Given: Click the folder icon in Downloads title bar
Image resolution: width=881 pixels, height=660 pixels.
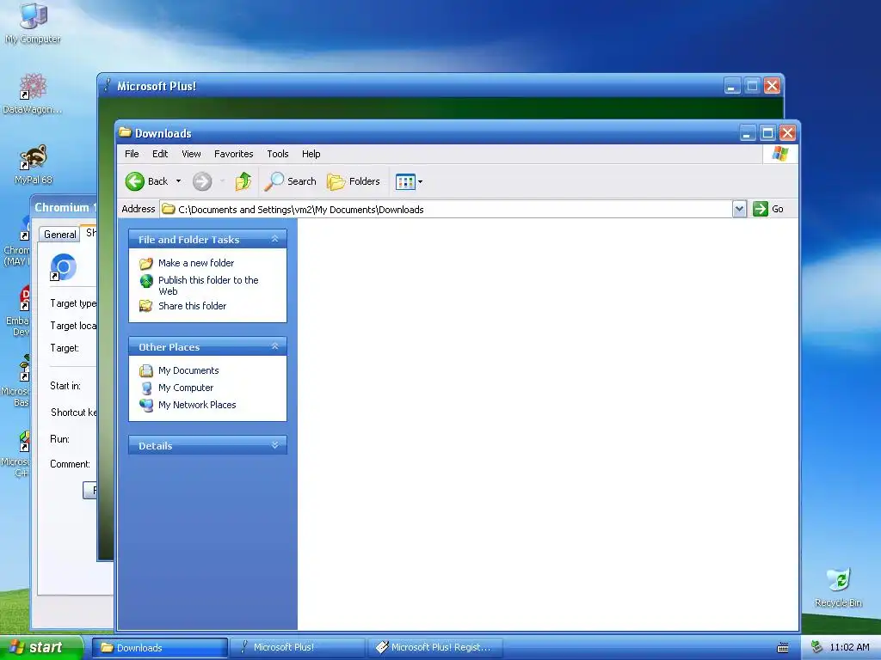Looking at the screenshot, I should [125, 132].
